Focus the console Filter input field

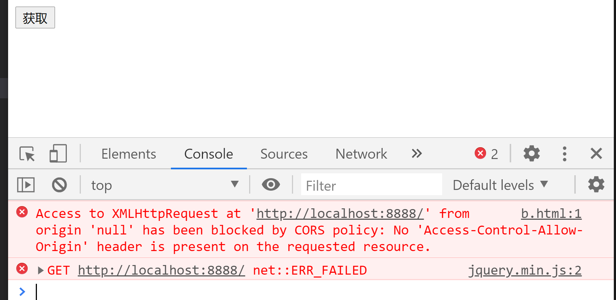click(x=371, y=184)
